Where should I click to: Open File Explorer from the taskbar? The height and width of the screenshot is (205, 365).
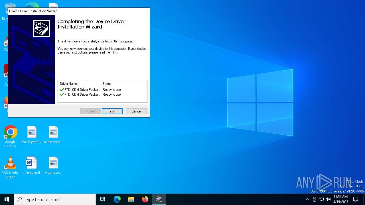coord(131,199)
